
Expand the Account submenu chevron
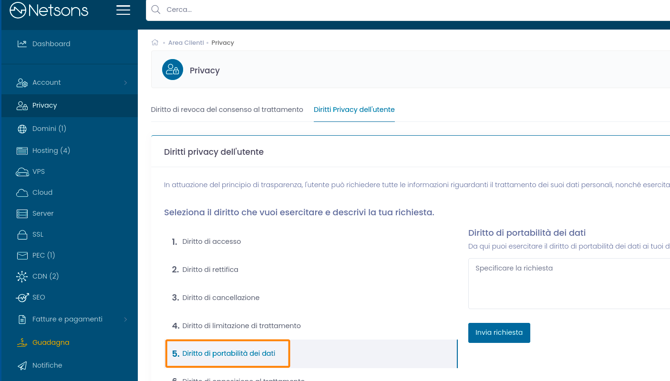coord(125,83)
